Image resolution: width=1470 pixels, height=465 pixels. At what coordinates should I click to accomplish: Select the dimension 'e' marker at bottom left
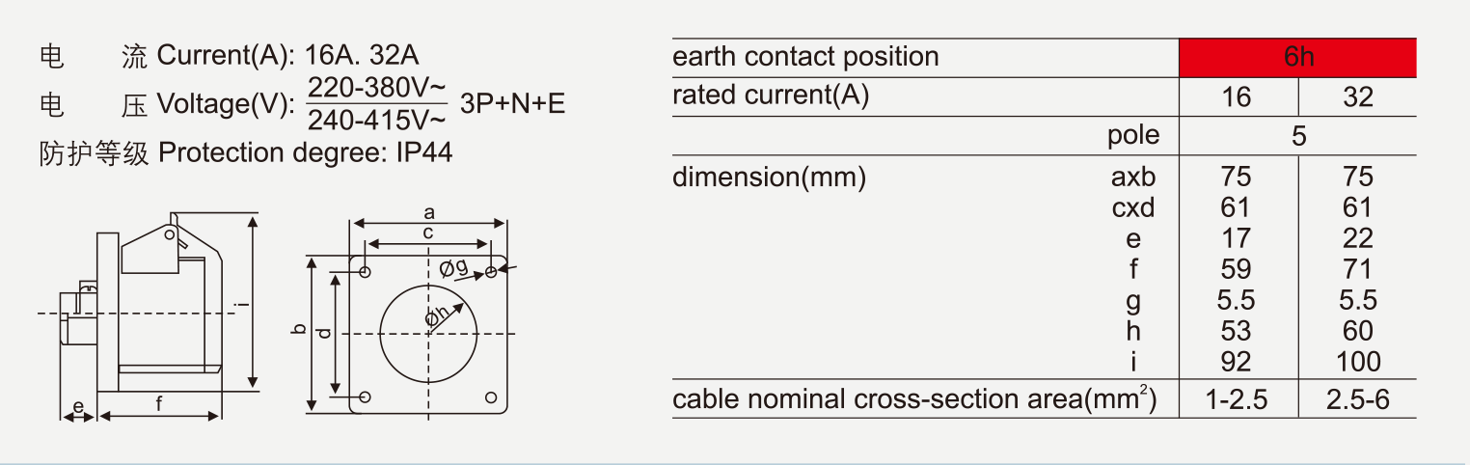pos(78,407)
